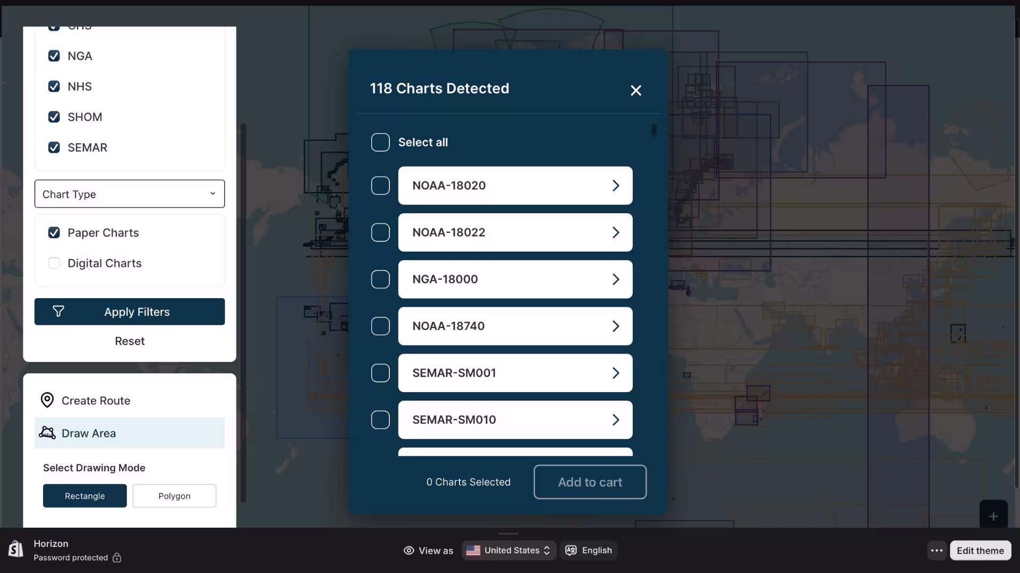This screenshot has height=573, width=1020.
Task: Click the 118 Charts Detected heading
Action: (x=439, y=88)
